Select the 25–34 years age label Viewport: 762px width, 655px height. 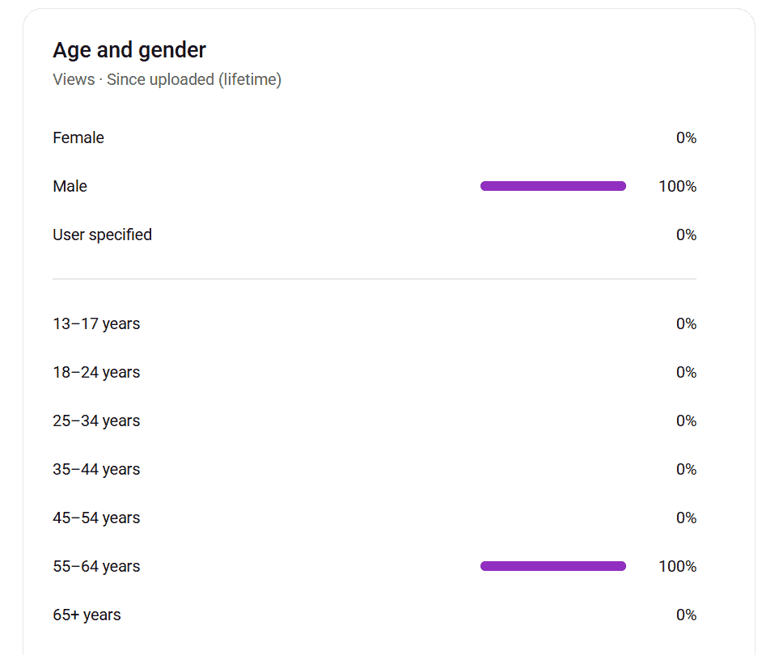96,420
